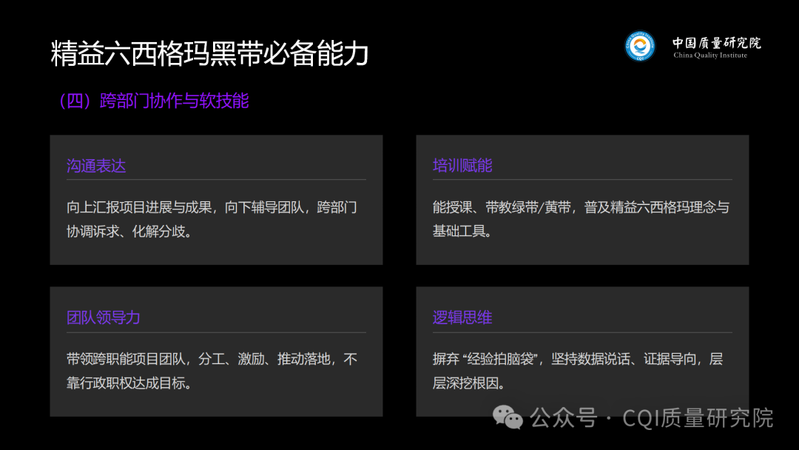Viewport: 799px width, 450px height.
Task: Click the "China Quality Institute" caption under the name
Action: point(710,55)
